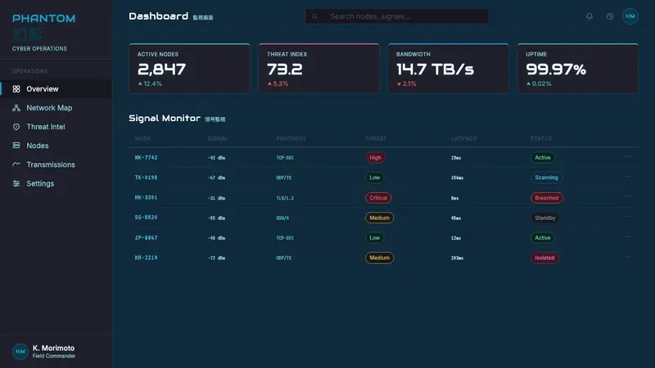Click the Active status badge for JP-8867
Viewport: 655px width, 368px height.
point(543,238)
